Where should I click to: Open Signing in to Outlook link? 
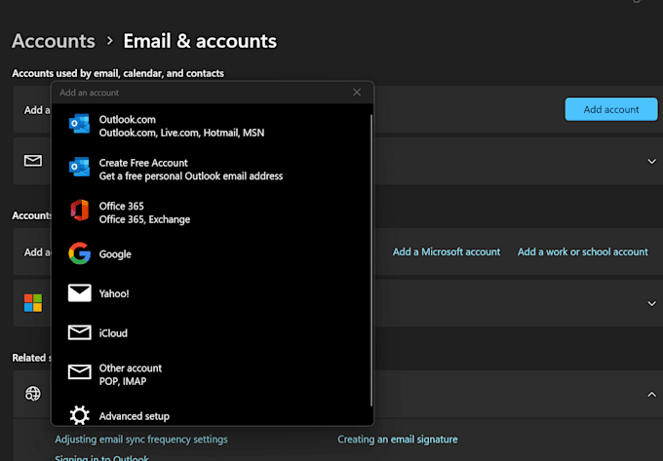pos(102,458)
